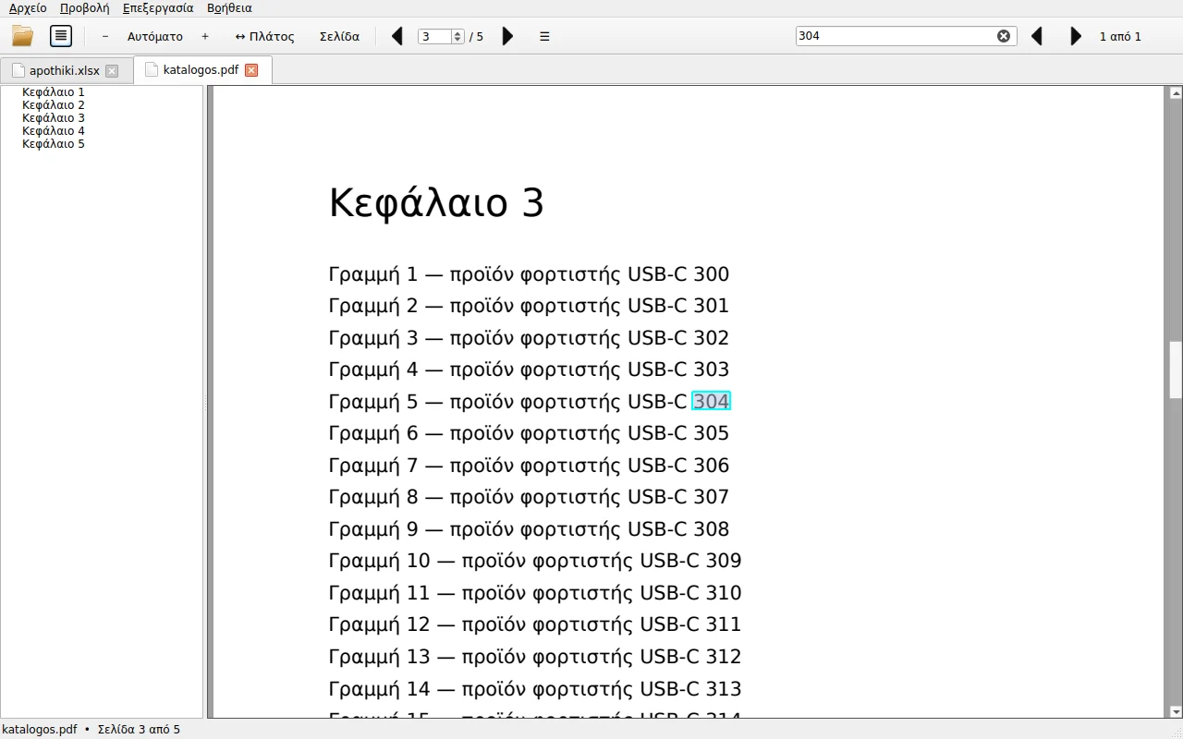This screenshot has height=739, width=1183.
Task: Go to the previous page arrow
Action: 397,36
